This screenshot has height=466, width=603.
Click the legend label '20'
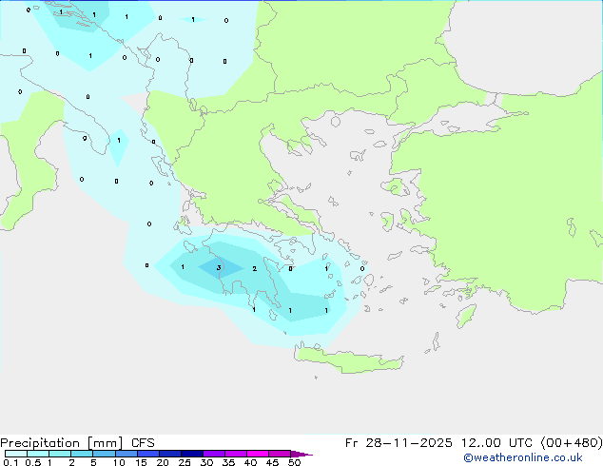tap(163, 462)
